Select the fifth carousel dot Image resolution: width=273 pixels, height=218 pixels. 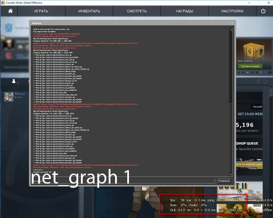click(257, 73)
